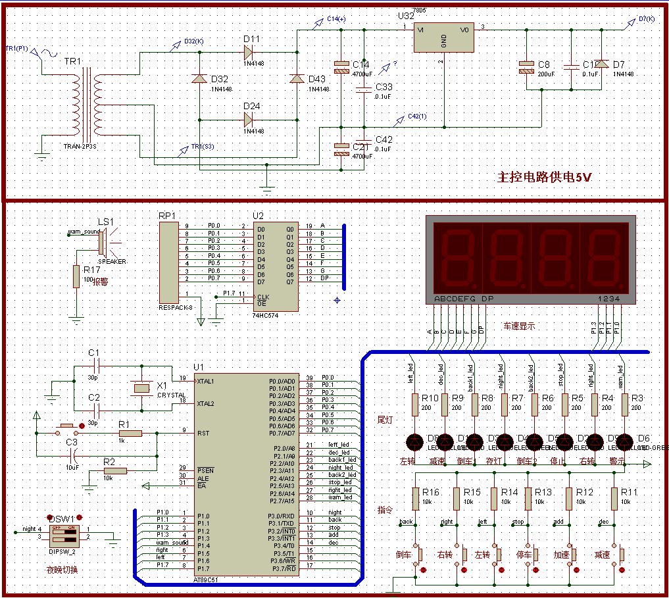Push the reset button above C3

click(67, 430)
